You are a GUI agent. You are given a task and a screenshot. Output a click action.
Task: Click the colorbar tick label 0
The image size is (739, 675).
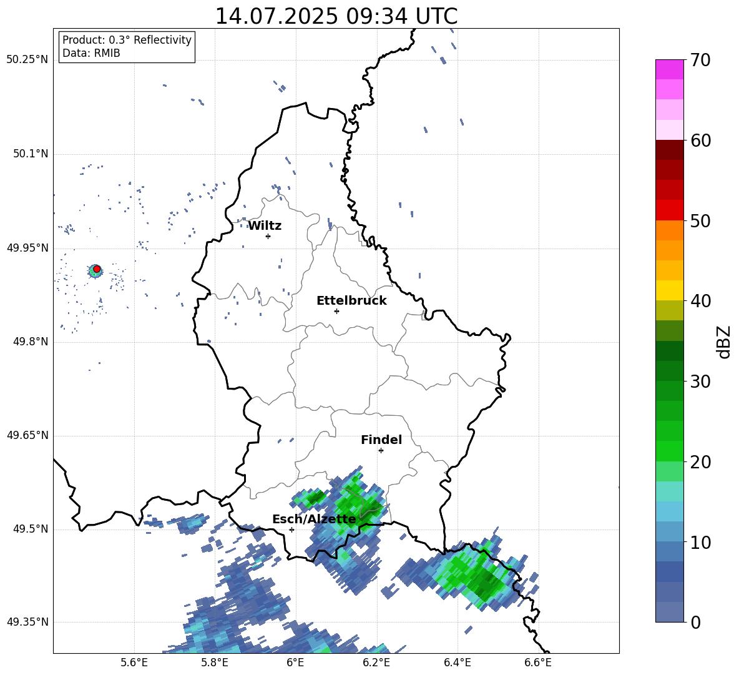click(x=696, y=623)
